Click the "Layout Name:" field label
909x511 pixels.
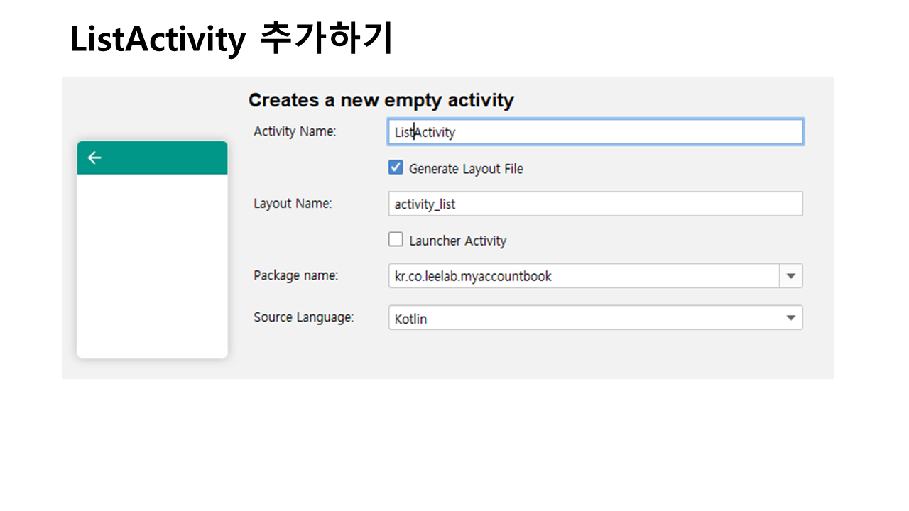click(x=293, y=203)
